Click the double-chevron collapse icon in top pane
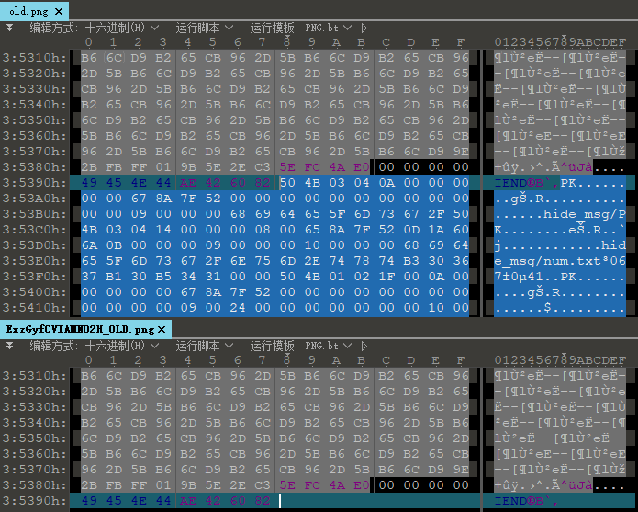 coord(9,28)
